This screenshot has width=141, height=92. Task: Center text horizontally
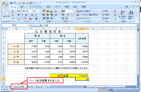(48, 15)
